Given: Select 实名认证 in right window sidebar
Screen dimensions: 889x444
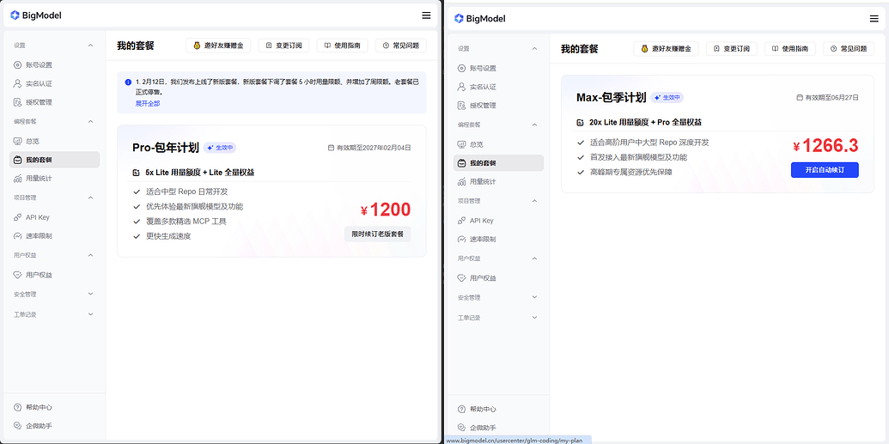Looking at the screenshot, I should (498, 87).
